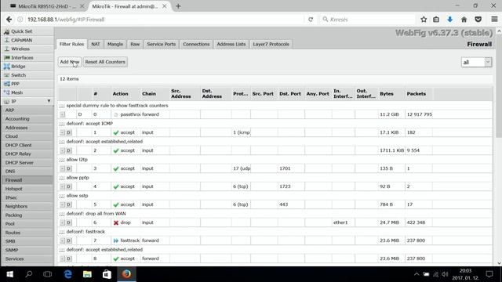Open the chain filter dropdown showing all
This screenshot has width=502, height=282.
(x=476, y=63)
